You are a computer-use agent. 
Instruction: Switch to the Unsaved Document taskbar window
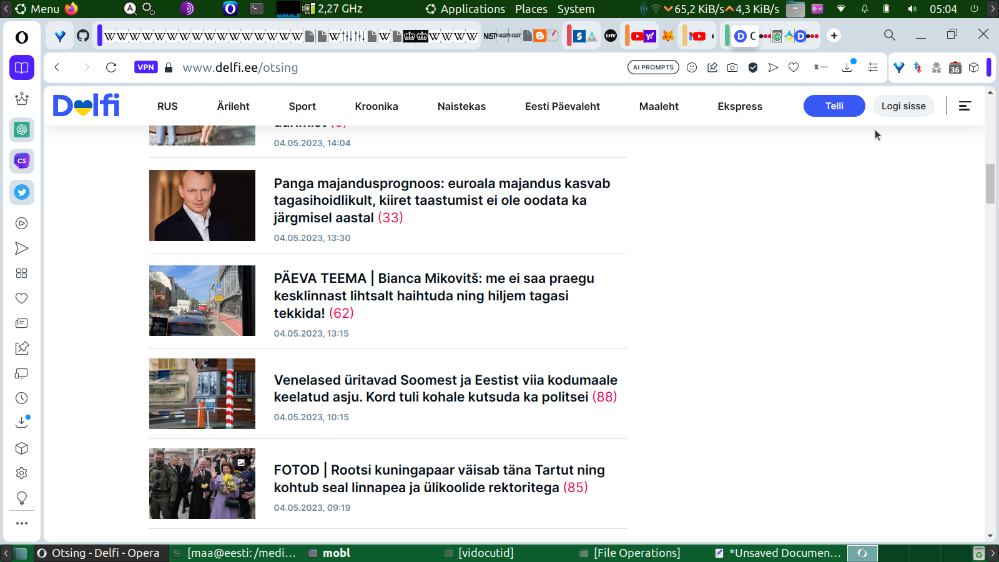click(x=778, y=553)
